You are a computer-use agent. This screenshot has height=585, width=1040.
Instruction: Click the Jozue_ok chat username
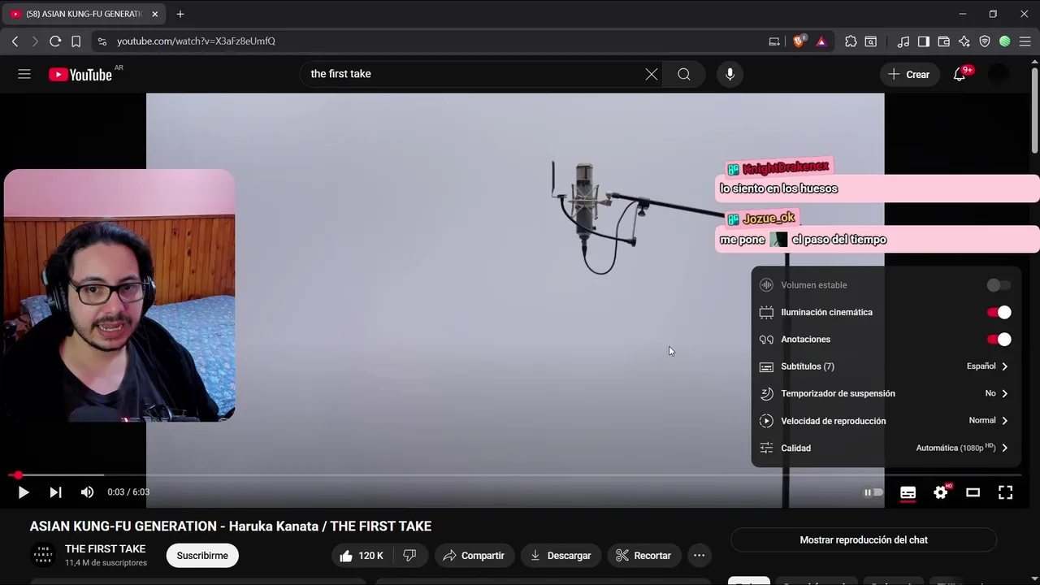(768, 218)
